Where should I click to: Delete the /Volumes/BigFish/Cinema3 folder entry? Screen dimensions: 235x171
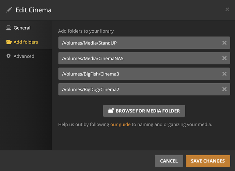(x=224, y=74)
